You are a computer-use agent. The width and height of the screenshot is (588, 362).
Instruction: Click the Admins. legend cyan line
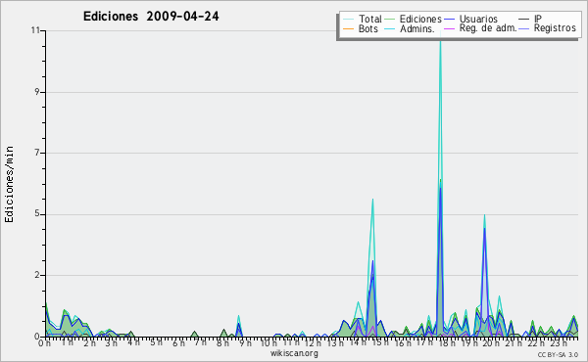(x=390, y=28)
